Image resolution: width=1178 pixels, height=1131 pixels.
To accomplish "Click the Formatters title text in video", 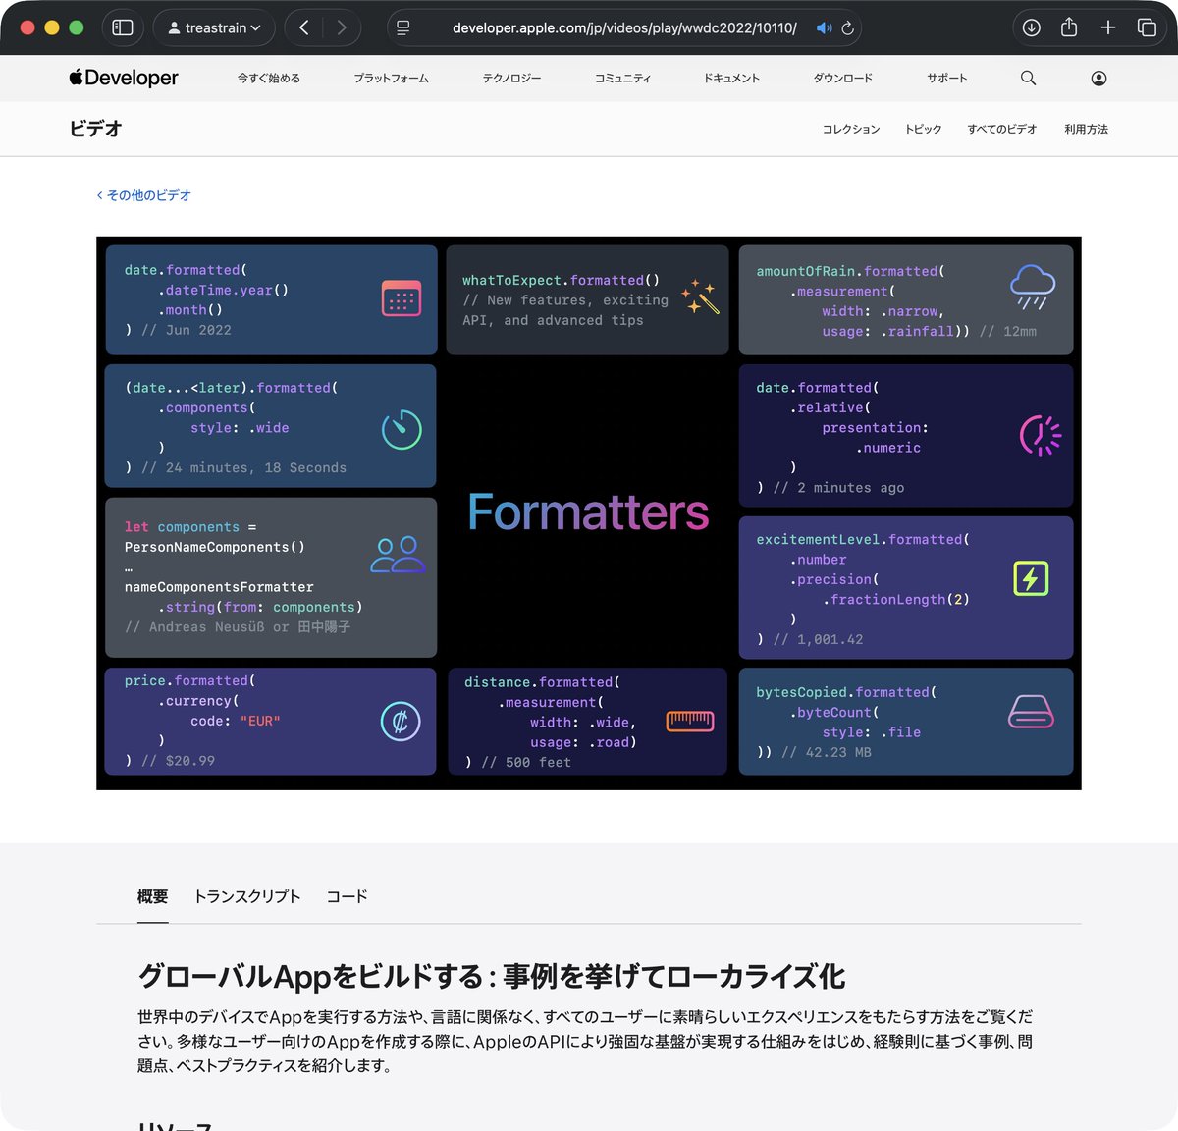I will pyautogui.click(x=588, y=512).
